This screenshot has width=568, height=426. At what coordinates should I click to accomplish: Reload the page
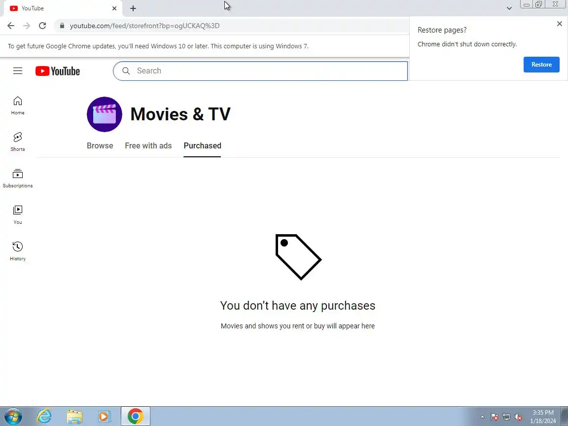pos(42,26)
